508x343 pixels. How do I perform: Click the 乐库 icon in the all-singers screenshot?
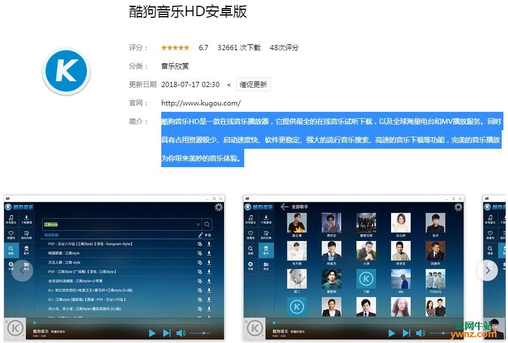tap(251, 266)
